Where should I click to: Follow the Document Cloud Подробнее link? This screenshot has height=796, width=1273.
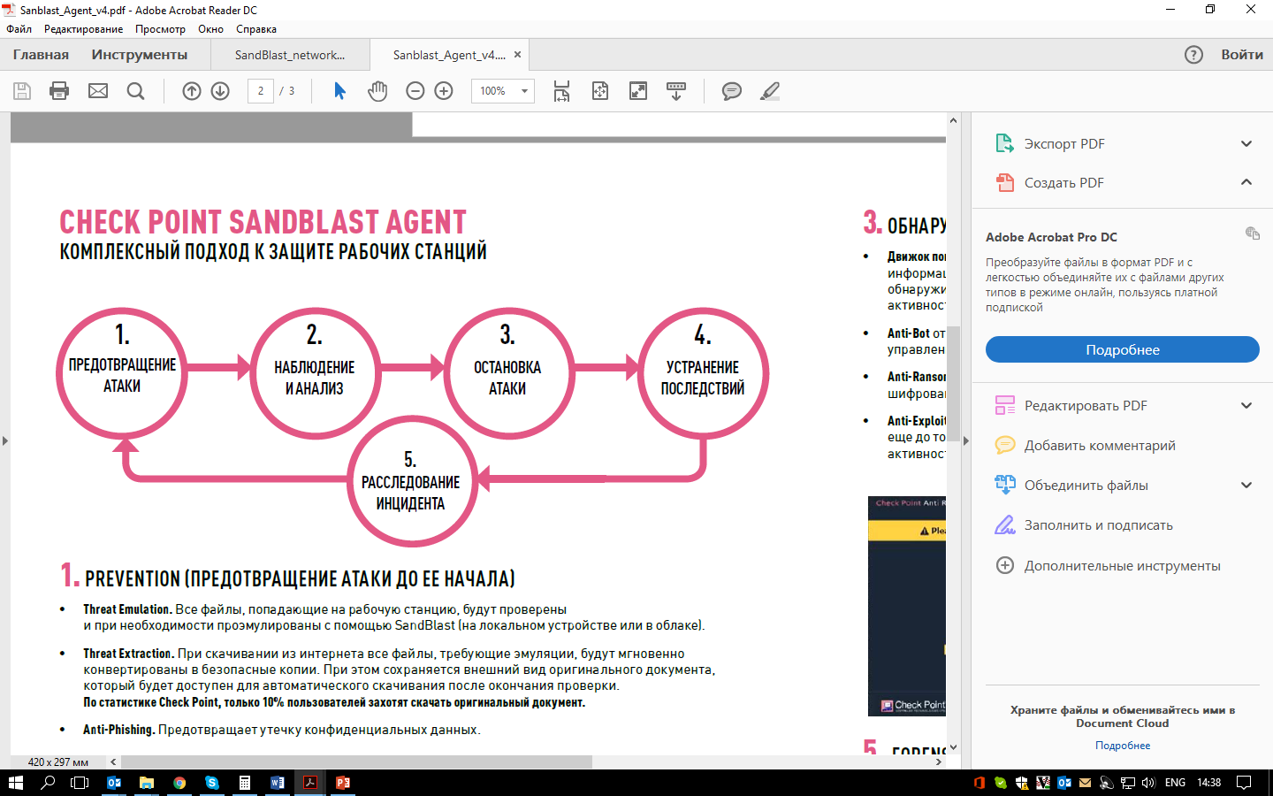click(x=1123, y=746)
